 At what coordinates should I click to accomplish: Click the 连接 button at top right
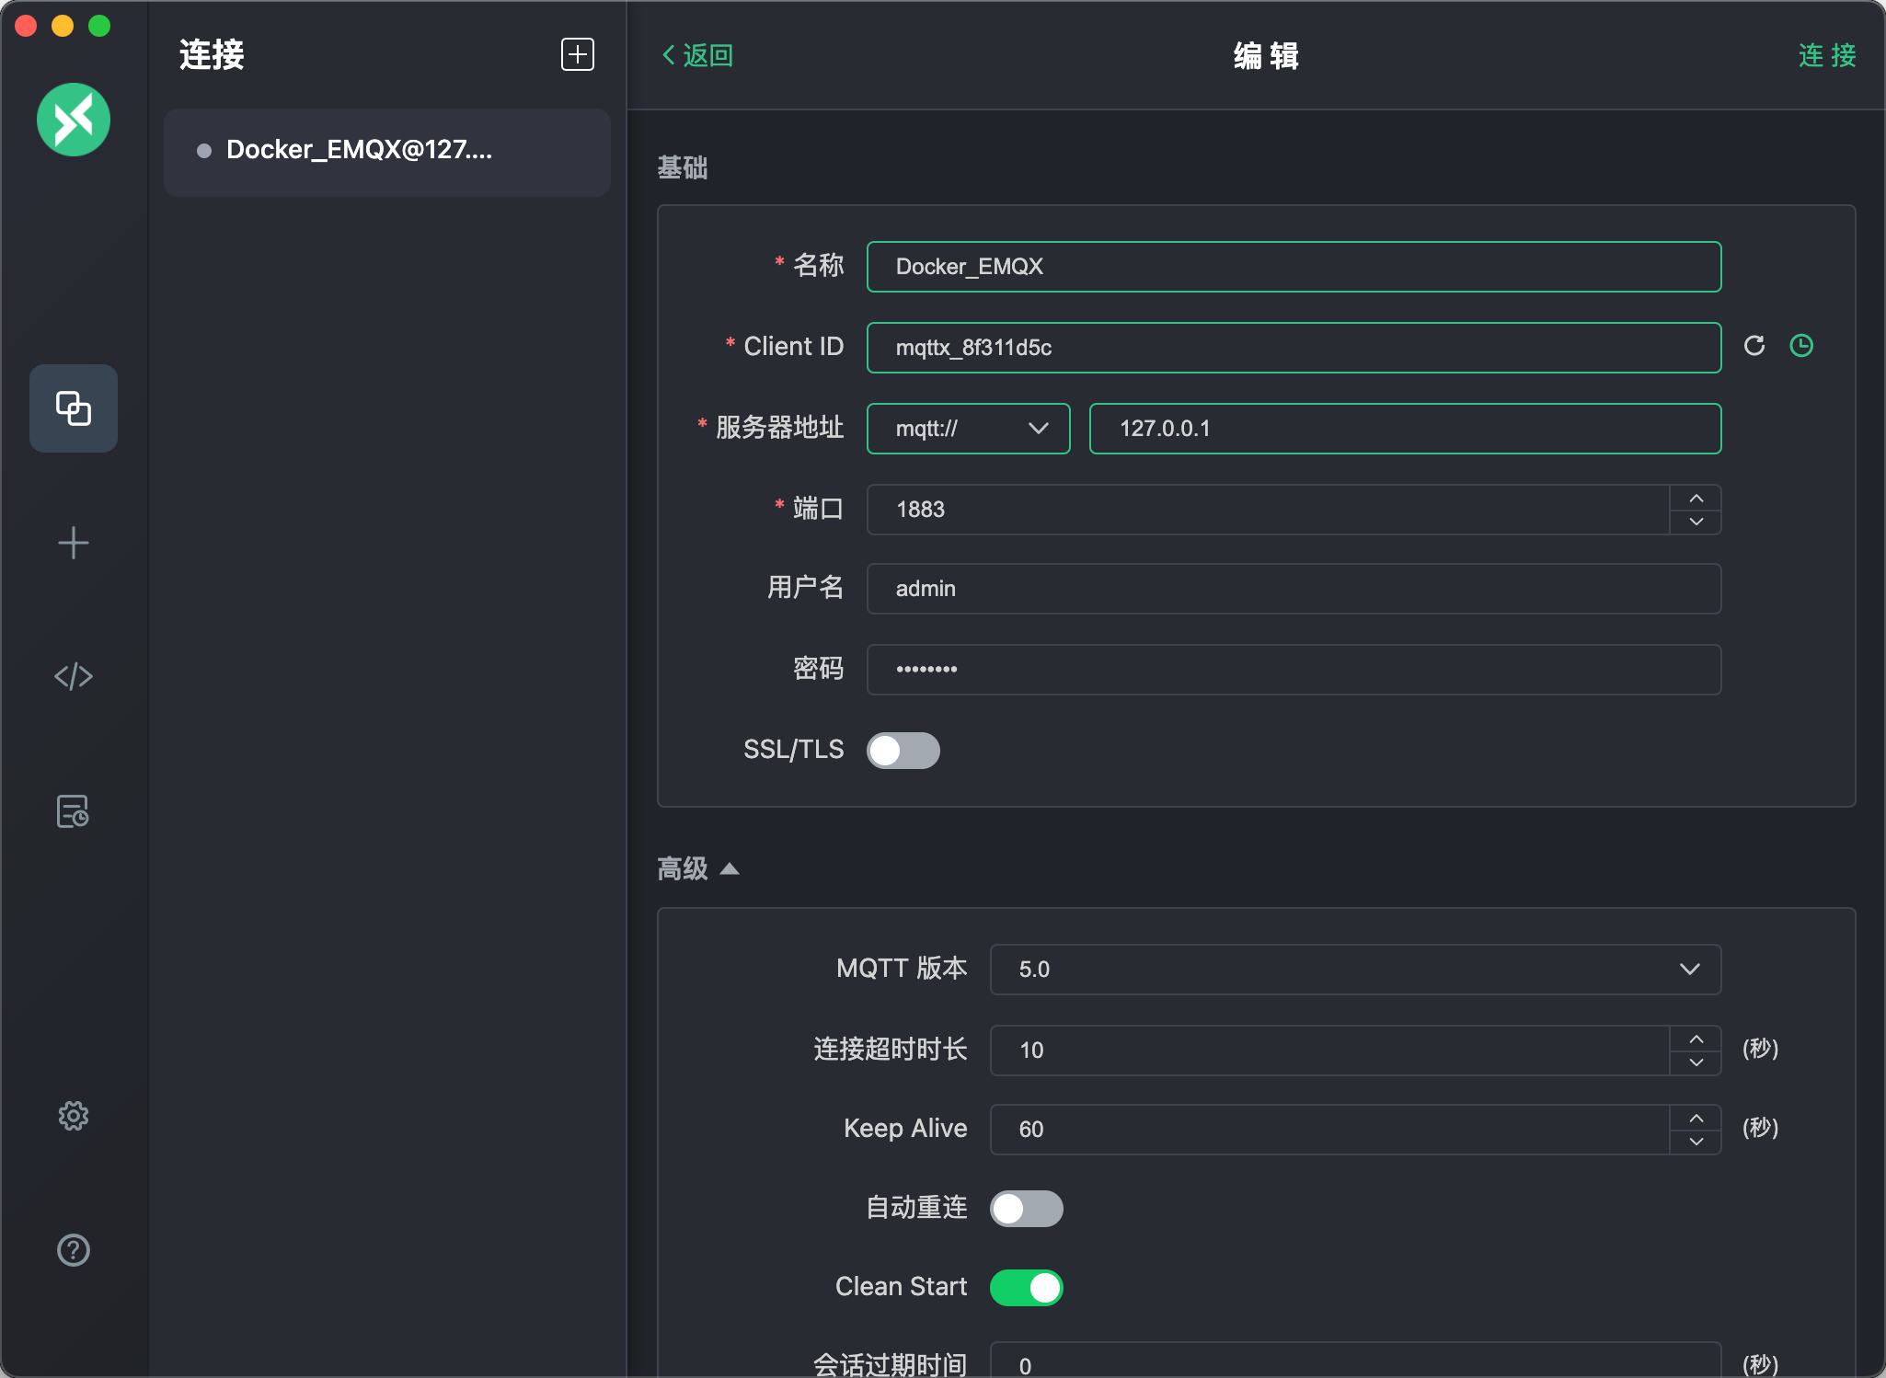coord(1827,55)
